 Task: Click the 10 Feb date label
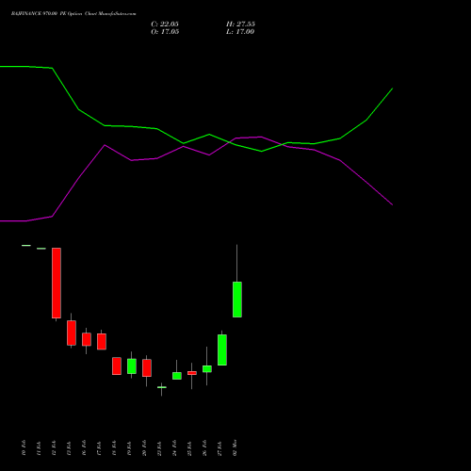[24, 447]
